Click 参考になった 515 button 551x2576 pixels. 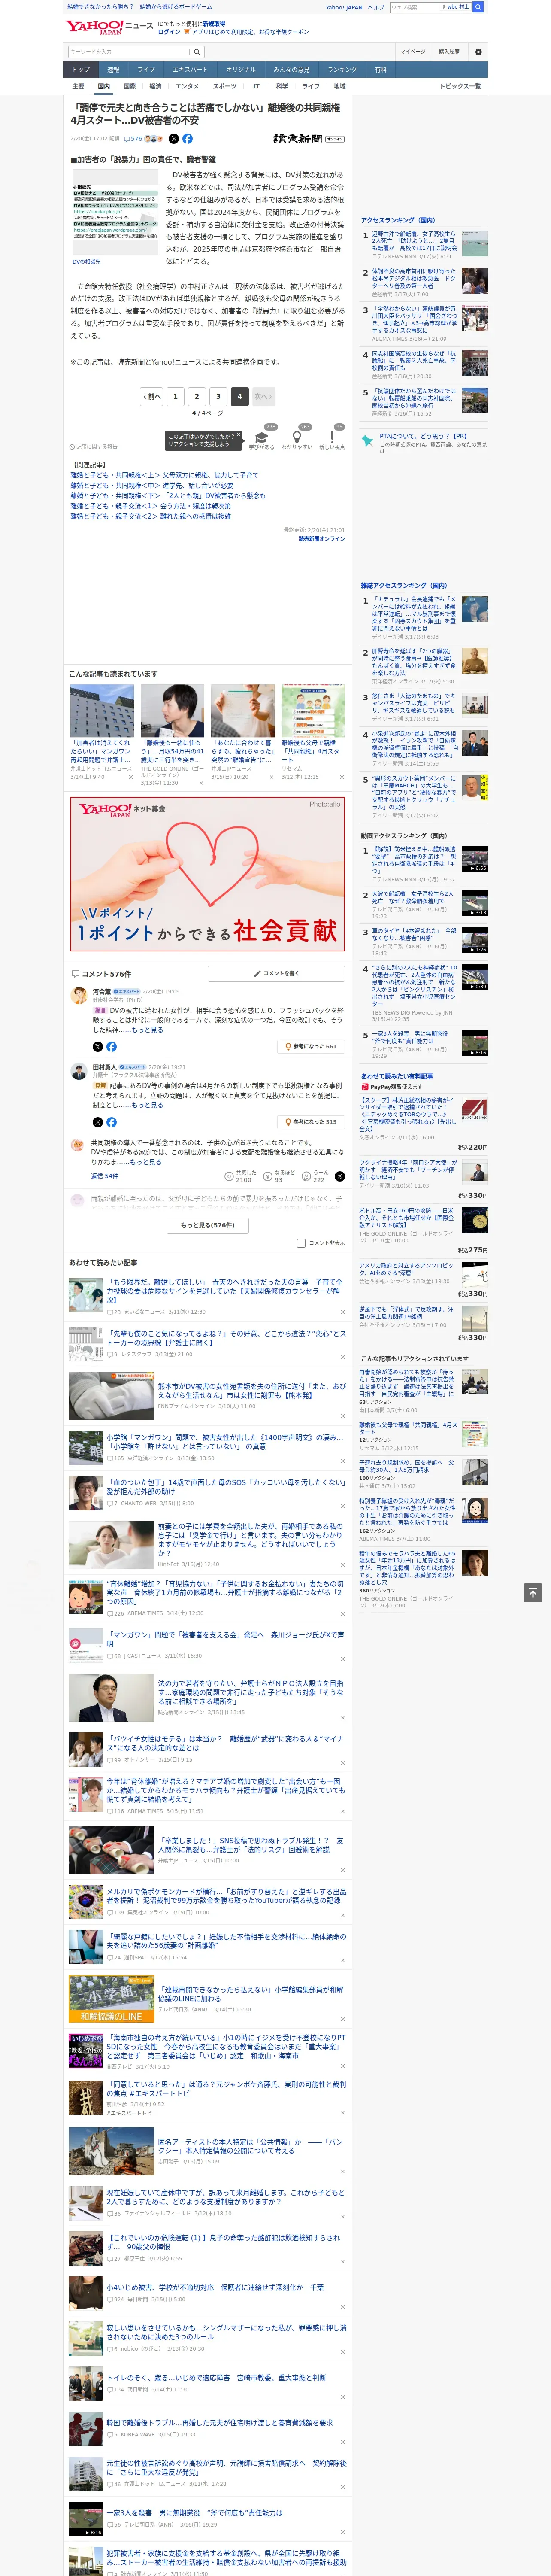click(x=311, y=1122)
